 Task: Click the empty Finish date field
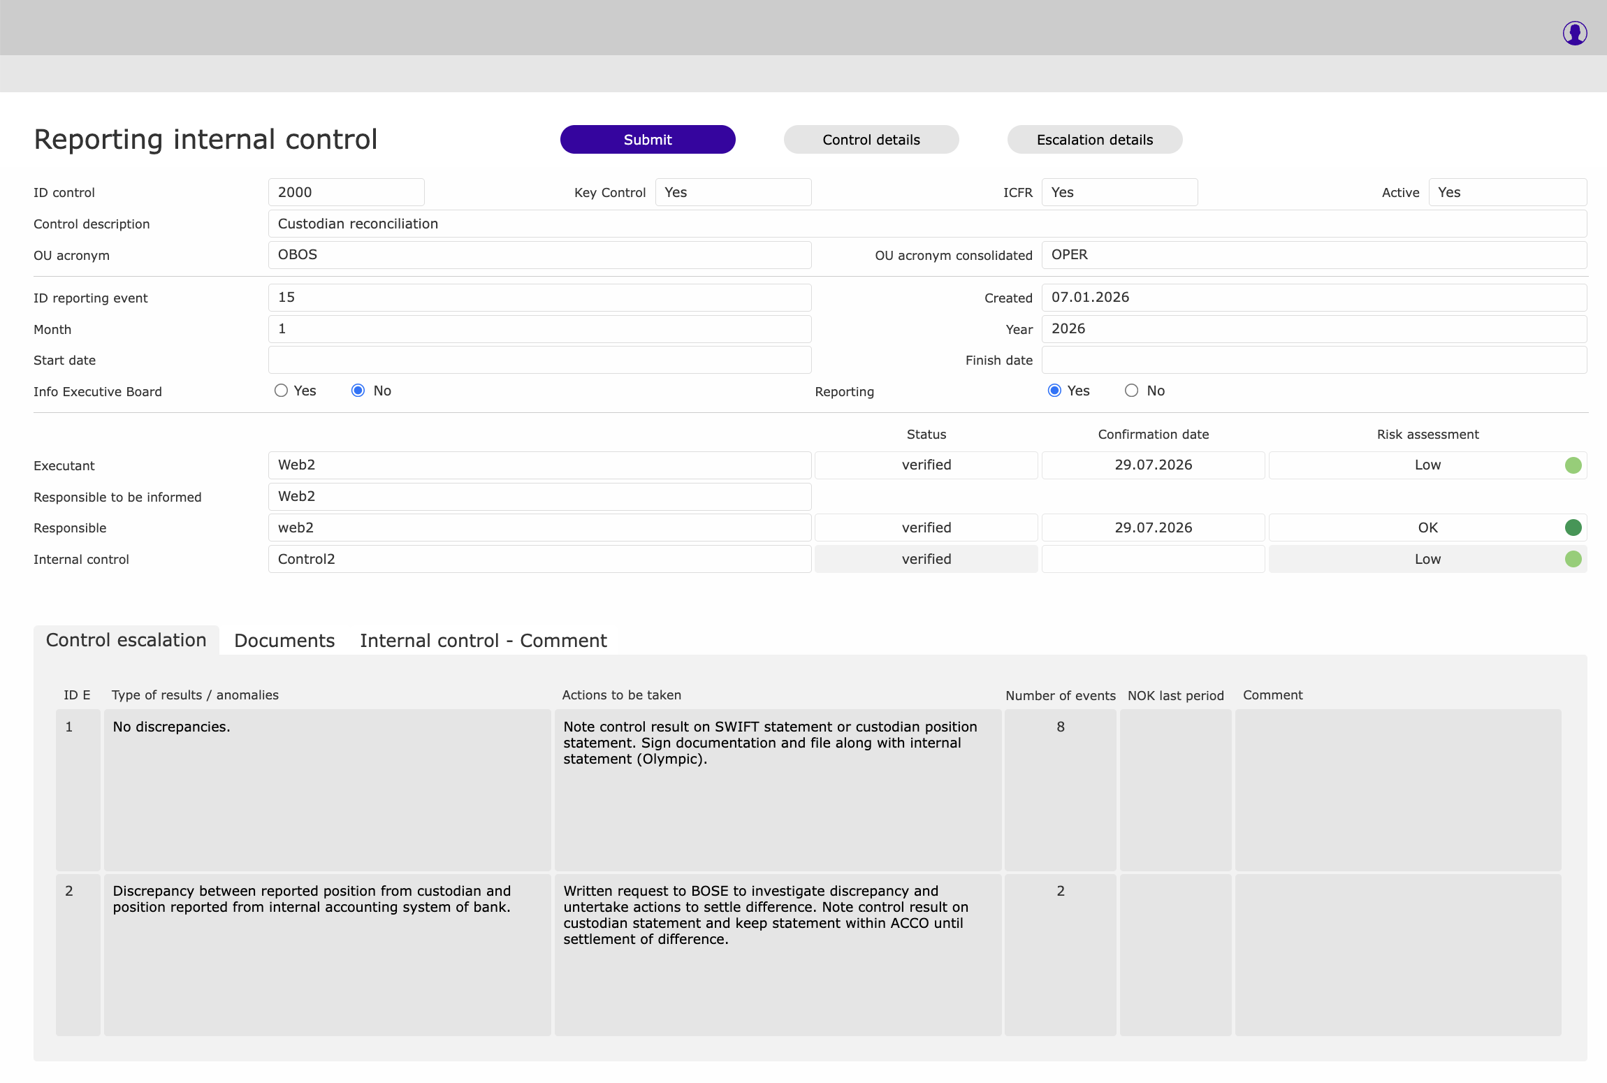tap(1314, 360)
